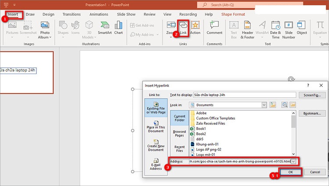The height and width of the screenshot is (186, 329).
Task: Open the Shapes gallery
Action: coord(63,30)
